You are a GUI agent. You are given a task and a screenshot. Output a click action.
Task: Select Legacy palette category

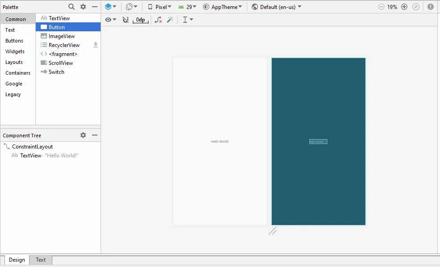pyautogui.click(x=18, y=94)
